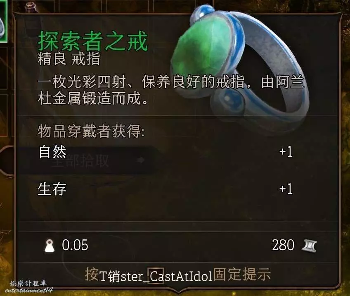Click the weight icon beside 0.05
The image size is (350, 296).
click(x=50, y=246)
